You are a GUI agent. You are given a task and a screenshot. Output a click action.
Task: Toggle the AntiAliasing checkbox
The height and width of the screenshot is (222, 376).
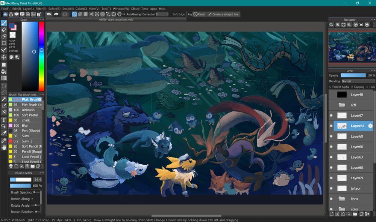tap(124, 14)
